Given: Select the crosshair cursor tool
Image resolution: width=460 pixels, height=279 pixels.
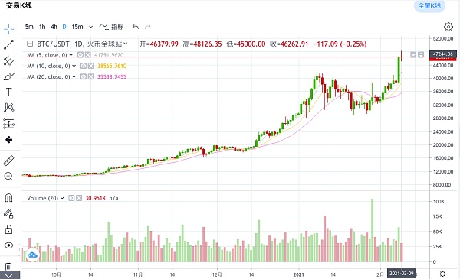Looking at the screenshot, I should tap(8, 29).
